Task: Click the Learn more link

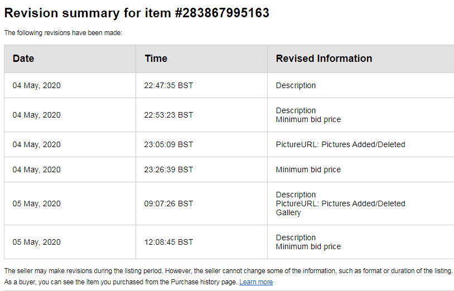Action: [x=256, y=282]
